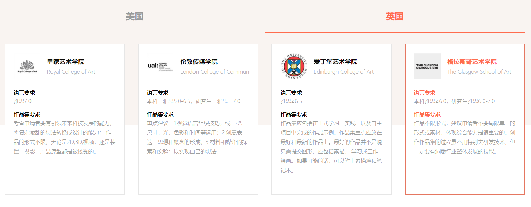Screen dimensions: 531x207
Task: Click portfolio description starting 作品集应包括在正式学习
Action: coord(331,147)
